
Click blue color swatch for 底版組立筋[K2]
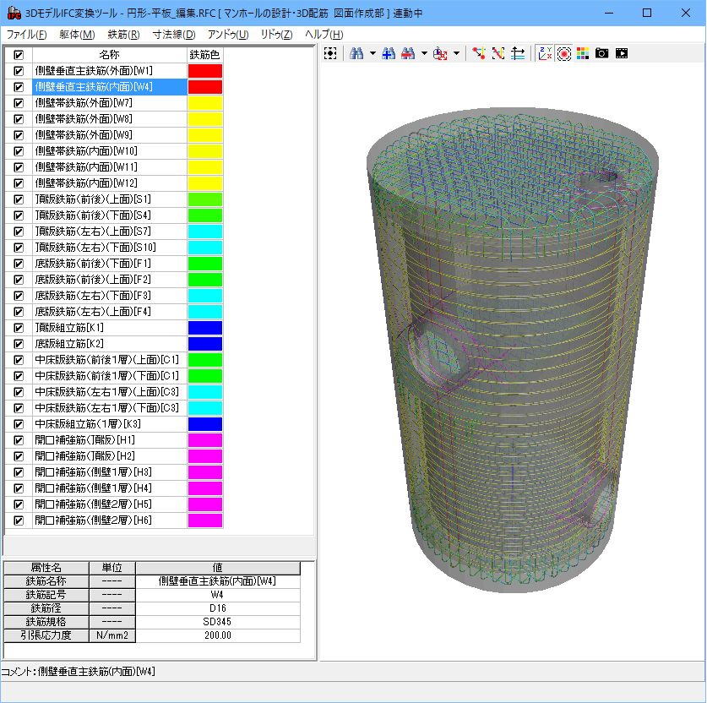click(205, 344)
